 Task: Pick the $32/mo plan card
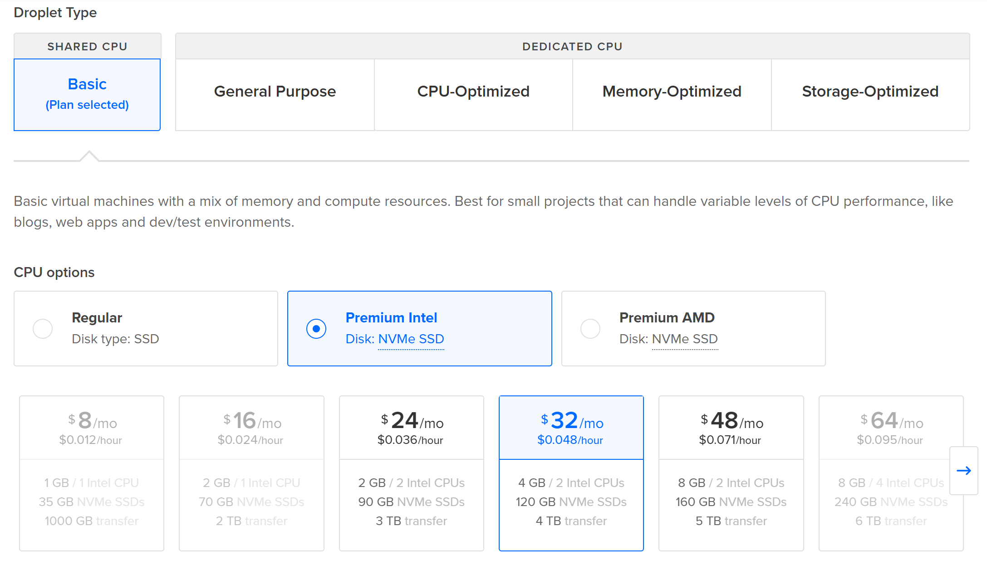click(571, 473)
